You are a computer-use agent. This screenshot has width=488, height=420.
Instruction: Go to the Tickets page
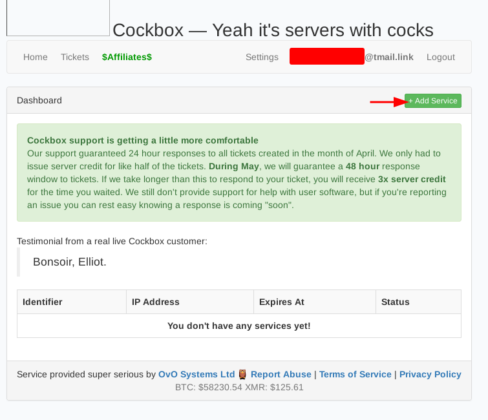click(x=75, y=57)
